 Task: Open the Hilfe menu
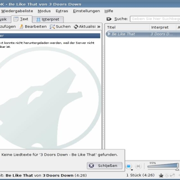pyautogui.click(x=109, y=11)
